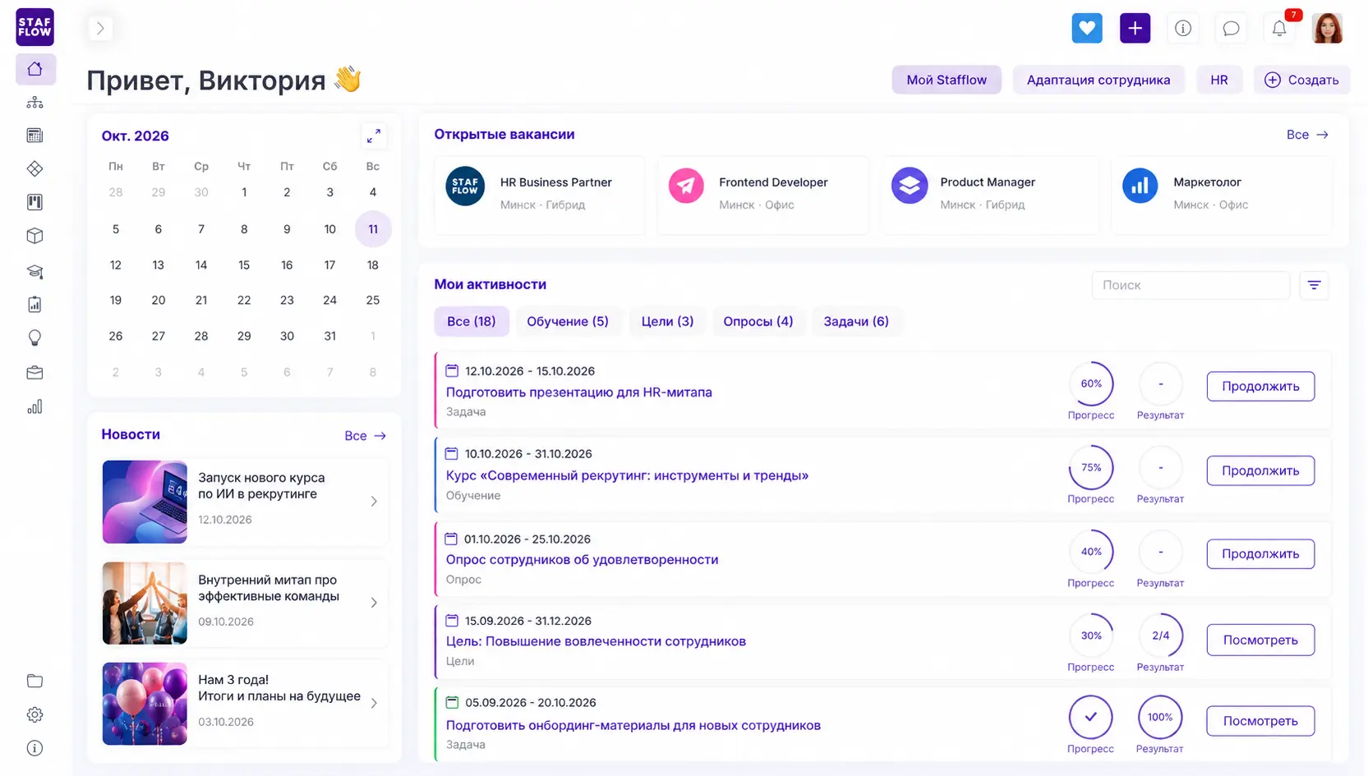Open the 'Опрос сотрудников об удовлетворенности' title

pos(582,559)
